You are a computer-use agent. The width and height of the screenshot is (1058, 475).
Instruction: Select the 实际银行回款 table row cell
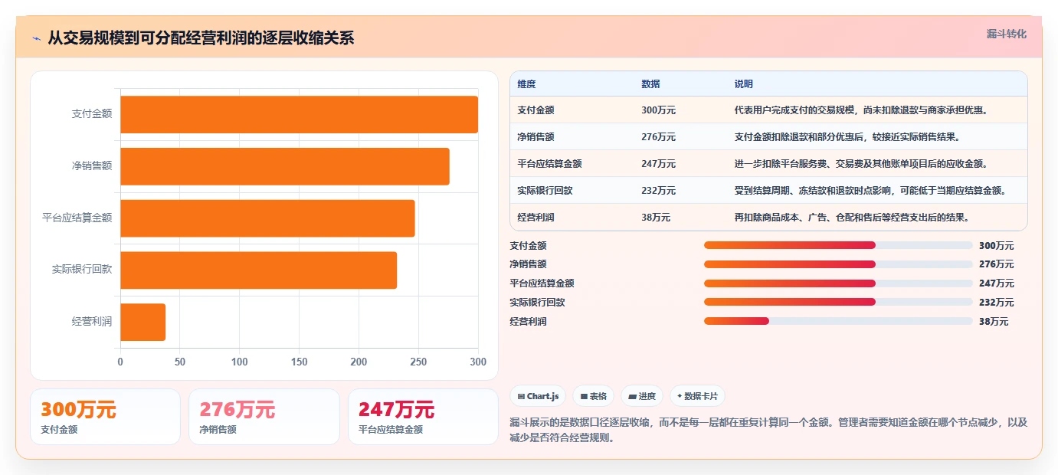545,191
